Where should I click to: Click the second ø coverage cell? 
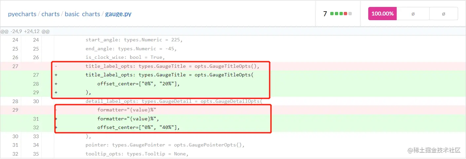(x=444, y=14)
